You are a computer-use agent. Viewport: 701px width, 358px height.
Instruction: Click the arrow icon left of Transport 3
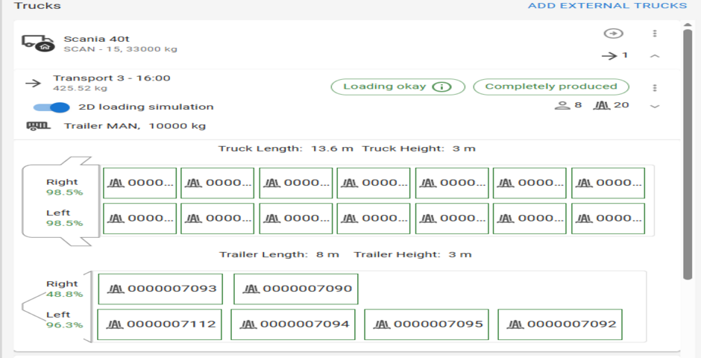coord(33,83)
